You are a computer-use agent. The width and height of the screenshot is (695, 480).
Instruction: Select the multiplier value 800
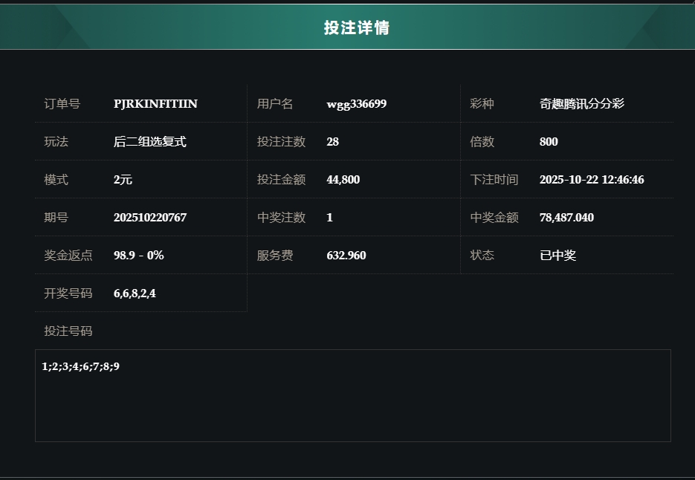(x=549, y=142)
